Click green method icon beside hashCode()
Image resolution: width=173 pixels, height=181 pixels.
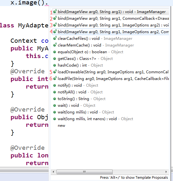pos(55,65)
